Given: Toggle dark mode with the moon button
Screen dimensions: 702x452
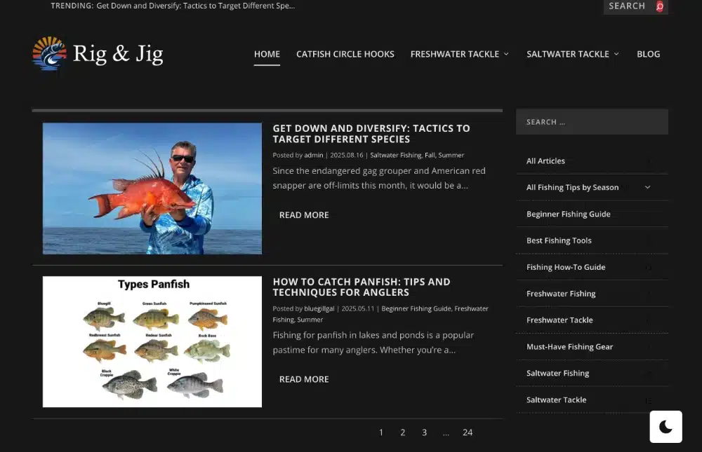Looking at the screenshot, I should [665, 427].
